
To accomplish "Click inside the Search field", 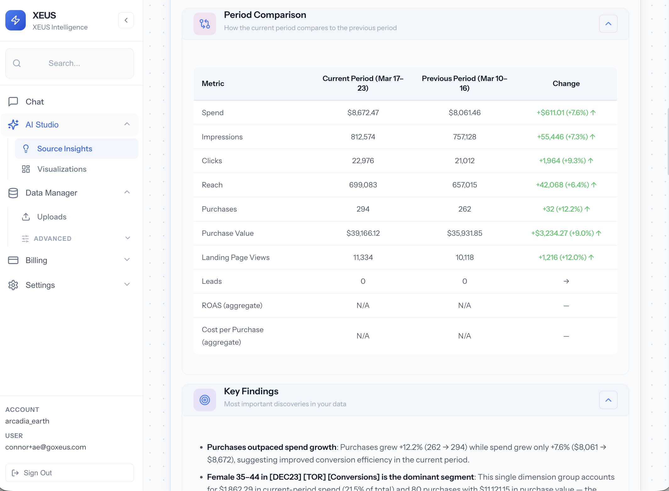I will (69, 63).
